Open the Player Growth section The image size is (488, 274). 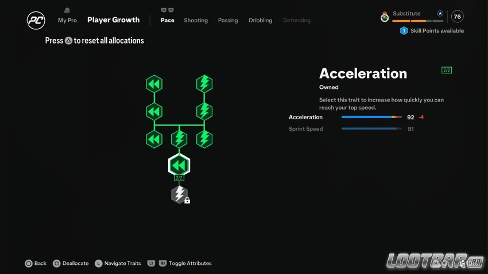pyautogui.click(x=113, y=20)
